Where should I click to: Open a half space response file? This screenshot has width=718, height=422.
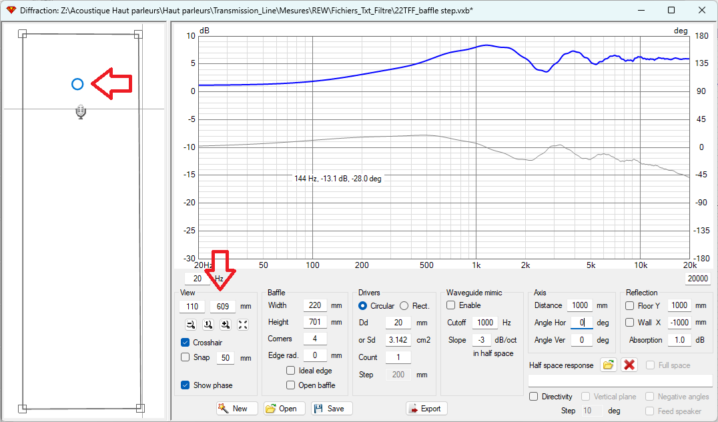608,365
